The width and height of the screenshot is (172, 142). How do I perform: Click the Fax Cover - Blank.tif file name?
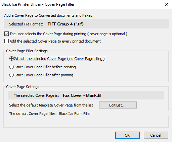(82, 95)
